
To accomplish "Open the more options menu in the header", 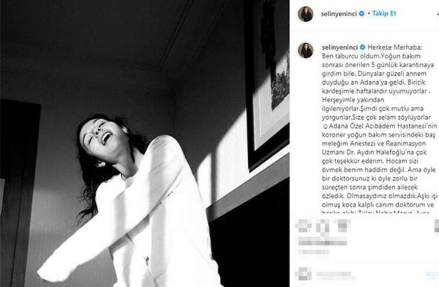I will [437, 14].
